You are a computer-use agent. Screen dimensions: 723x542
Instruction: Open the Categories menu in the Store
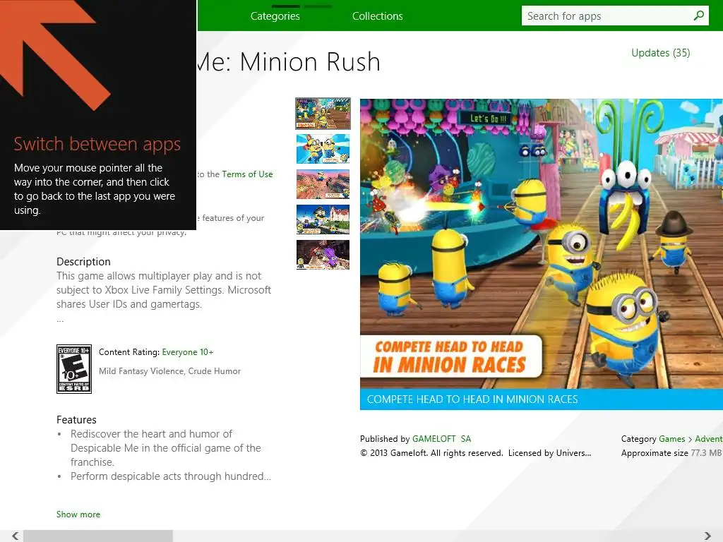pyautogui.click(x=275, y=16)
